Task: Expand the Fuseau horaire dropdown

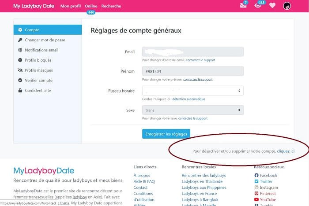Action: [x=192, y=91]
